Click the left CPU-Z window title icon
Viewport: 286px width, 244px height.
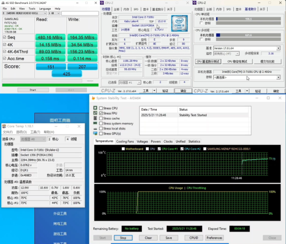[x=102, y=3]
